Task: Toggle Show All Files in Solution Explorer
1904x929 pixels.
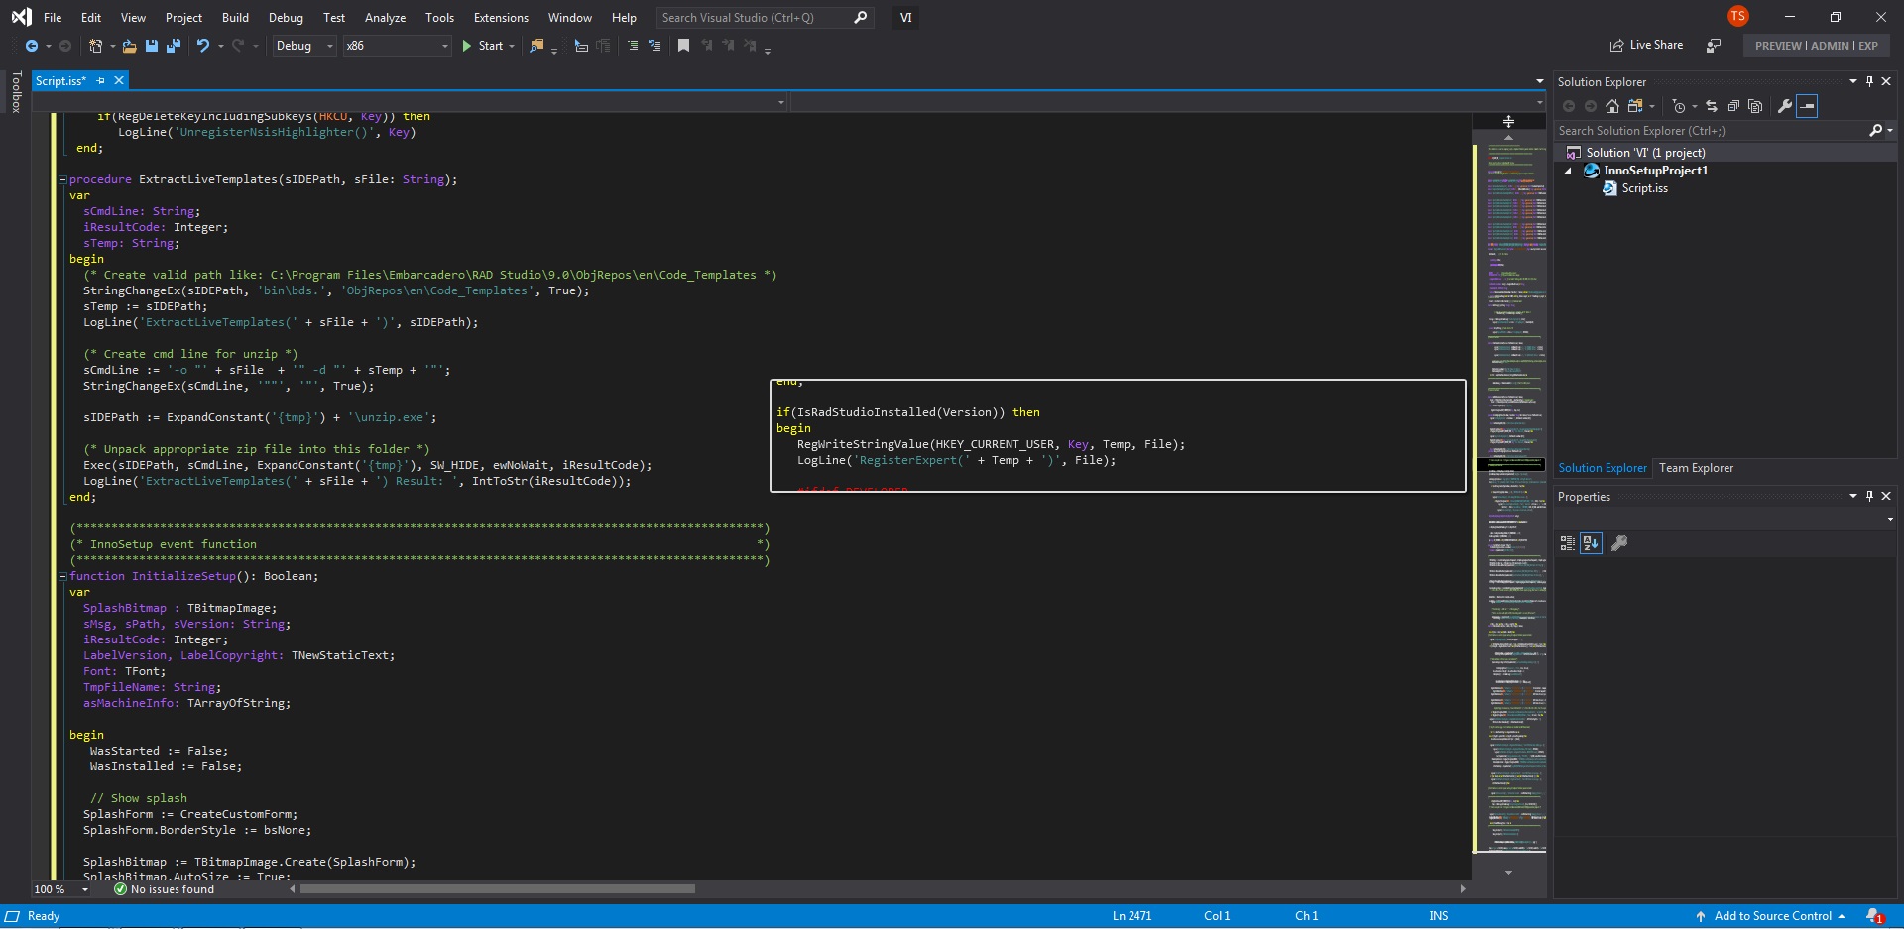Action: [x=1755, y=106]
